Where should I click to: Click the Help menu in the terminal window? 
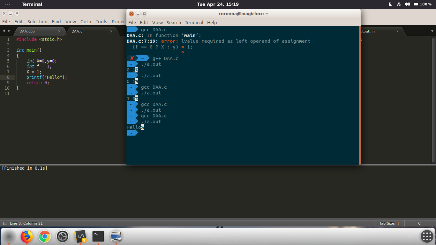[x=212, y=23]
